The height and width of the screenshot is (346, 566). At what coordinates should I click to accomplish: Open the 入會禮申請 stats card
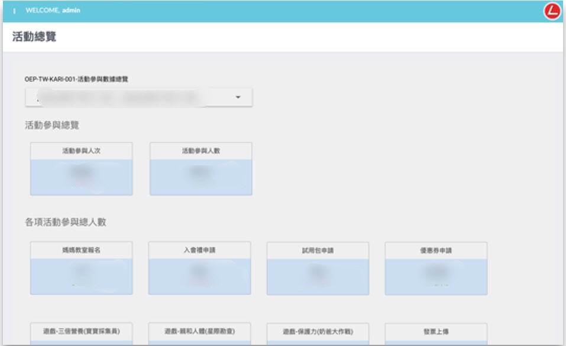pos(199,268)
